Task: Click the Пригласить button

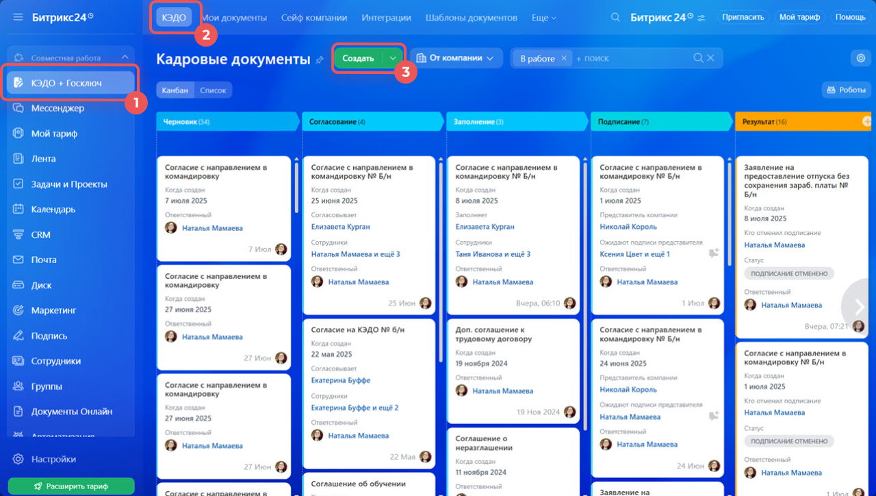Action: [743, 17]
